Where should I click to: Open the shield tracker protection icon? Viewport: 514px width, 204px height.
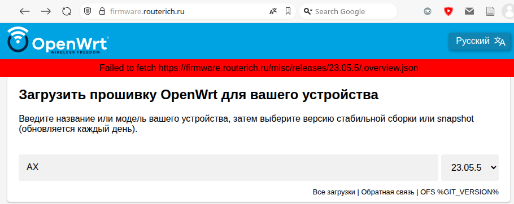pos(88,11)
